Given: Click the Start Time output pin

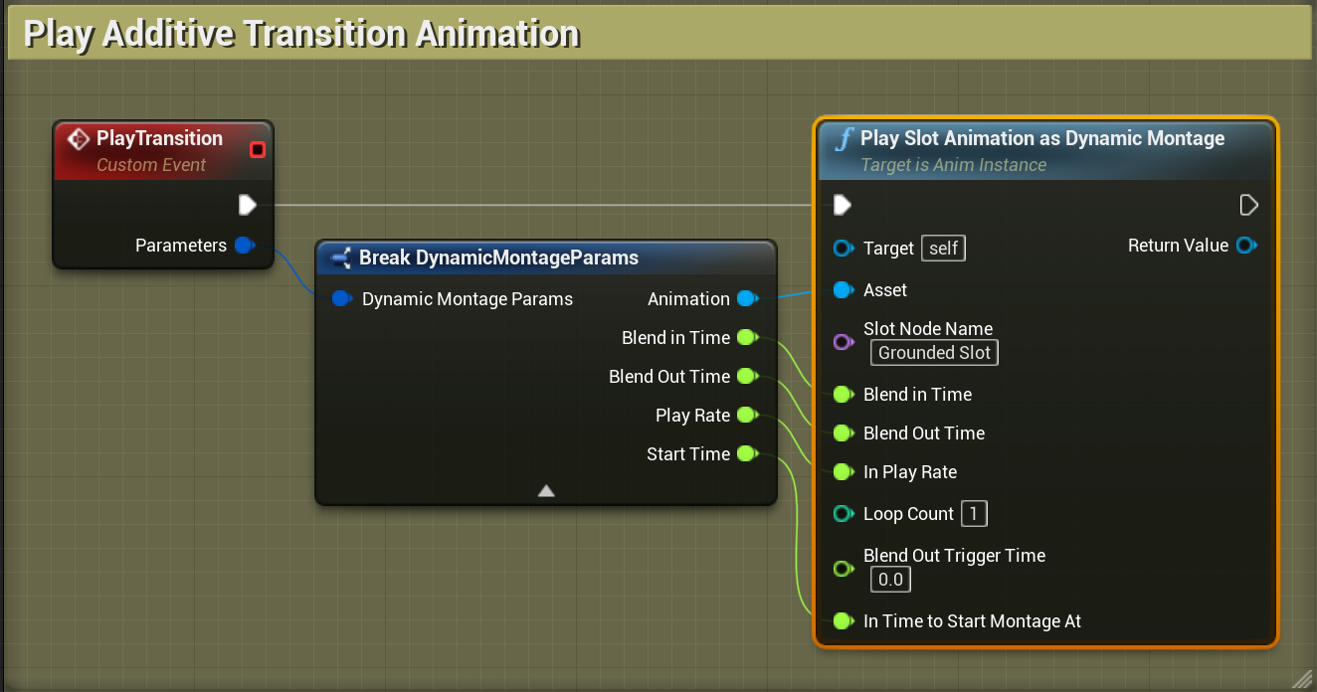Looking at the screenshot, I should tap(747, 454).
